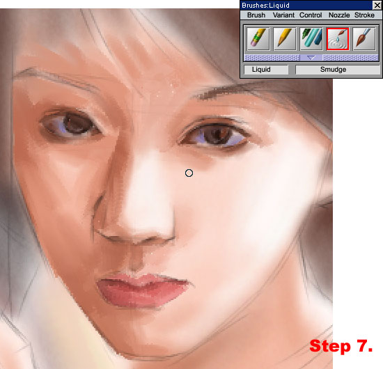Click the left side of the drawer bar
This screenshot has width=383, height=369.
[272, 58]
